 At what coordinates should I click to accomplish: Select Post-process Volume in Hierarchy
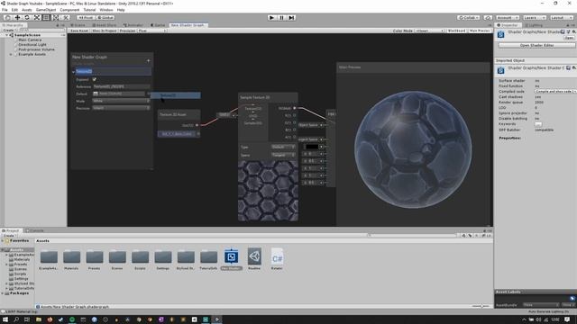pyautogui.click(x=36, y=49)
